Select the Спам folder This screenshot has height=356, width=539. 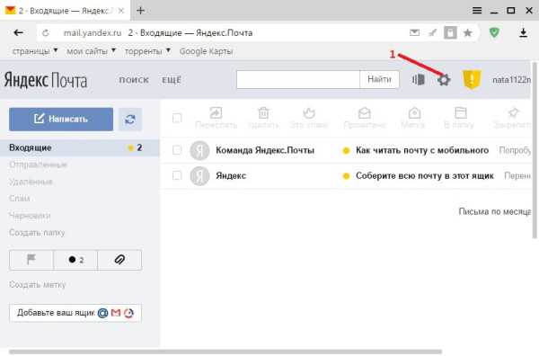20,199
